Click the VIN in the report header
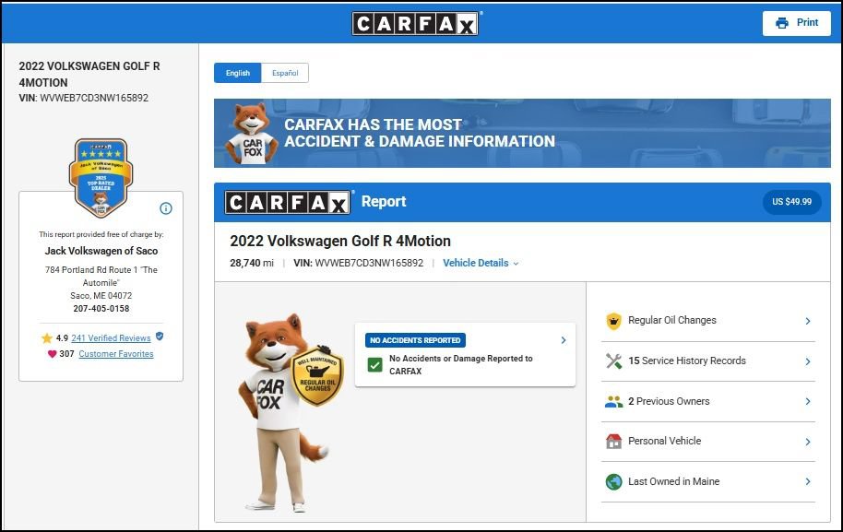 click(x=358, y=264)
